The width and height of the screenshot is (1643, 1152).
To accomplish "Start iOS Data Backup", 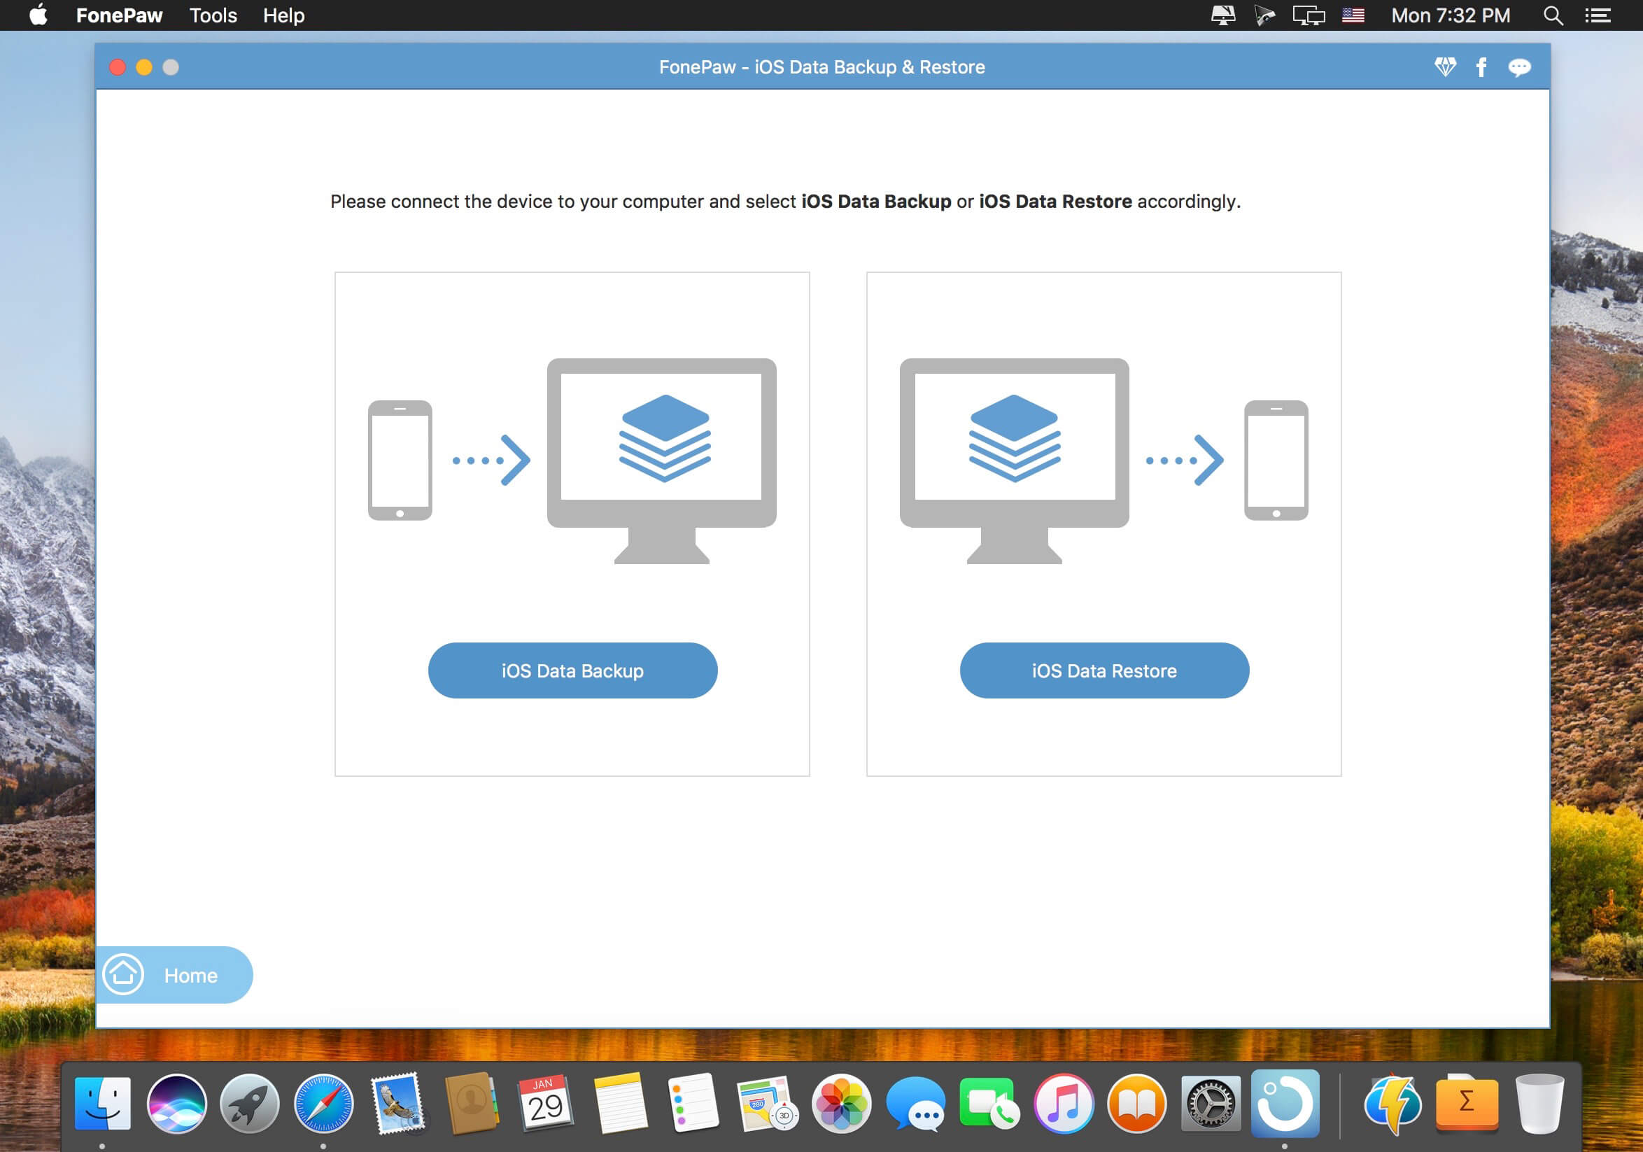I will (572, 670).
